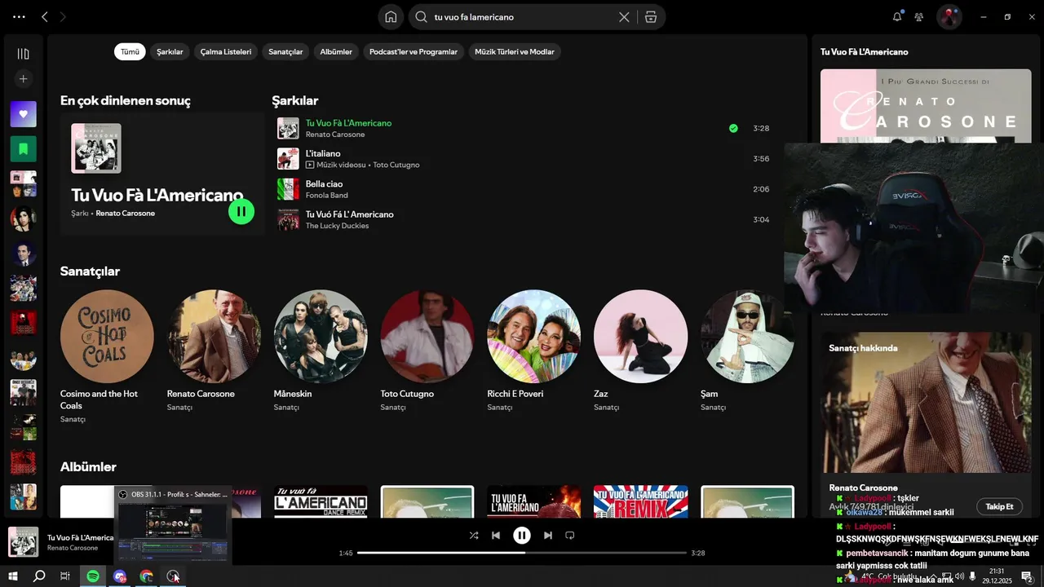Screen dimensions: 1044x587
Task: Open Renato Carosone artist picture
Action: [215, 337]
